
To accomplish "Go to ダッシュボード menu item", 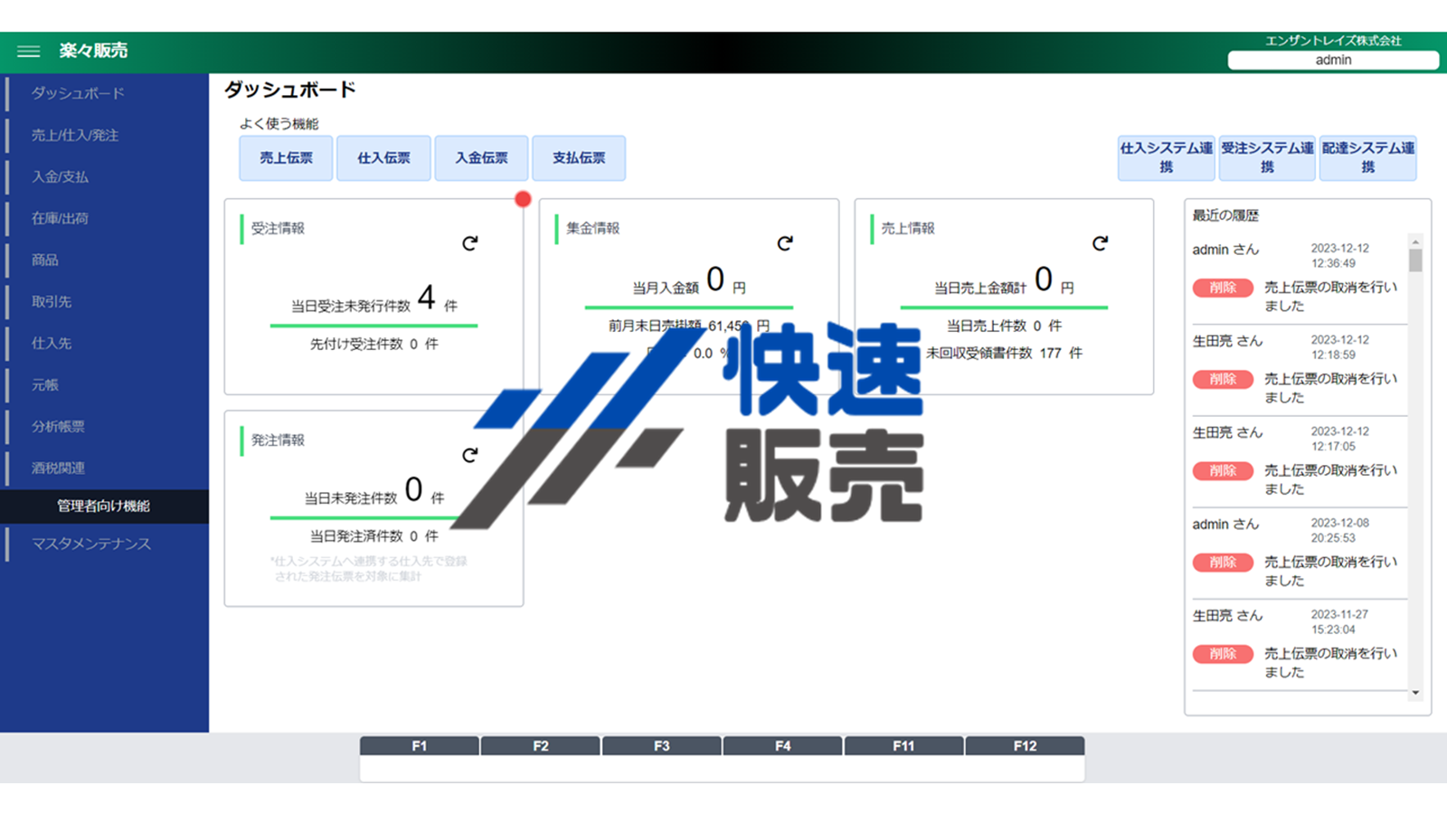I will coord(78,93).
